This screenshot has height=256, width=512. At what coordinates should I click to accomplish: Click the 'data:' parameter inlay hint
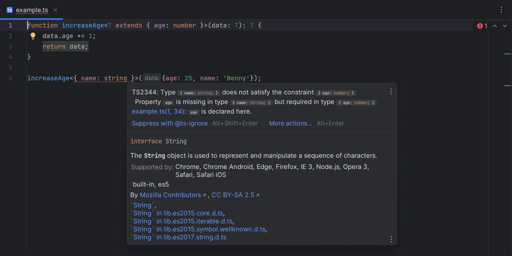(x=152, y=78)
